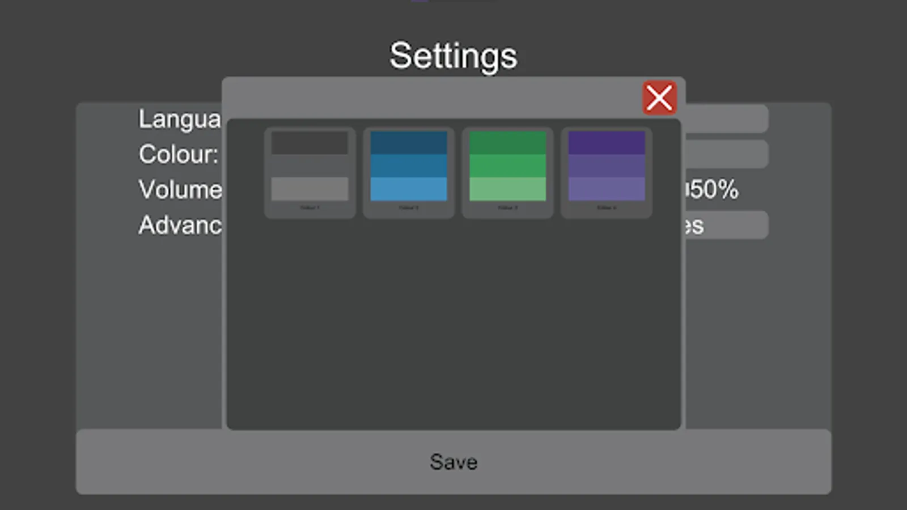Click the Settings title heading

click(x=453, y=56)
